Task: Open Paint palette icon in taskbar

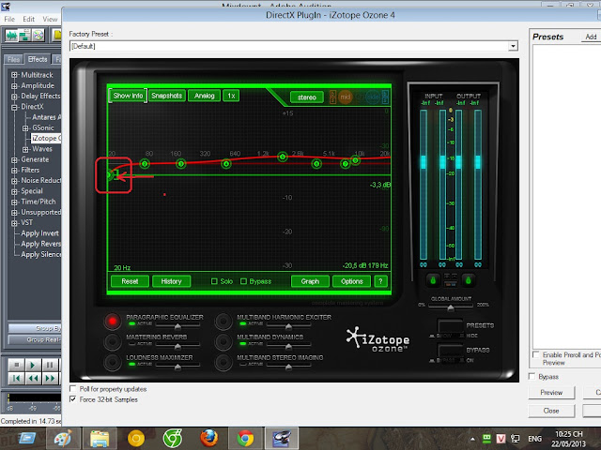Action: pos(63,439)
